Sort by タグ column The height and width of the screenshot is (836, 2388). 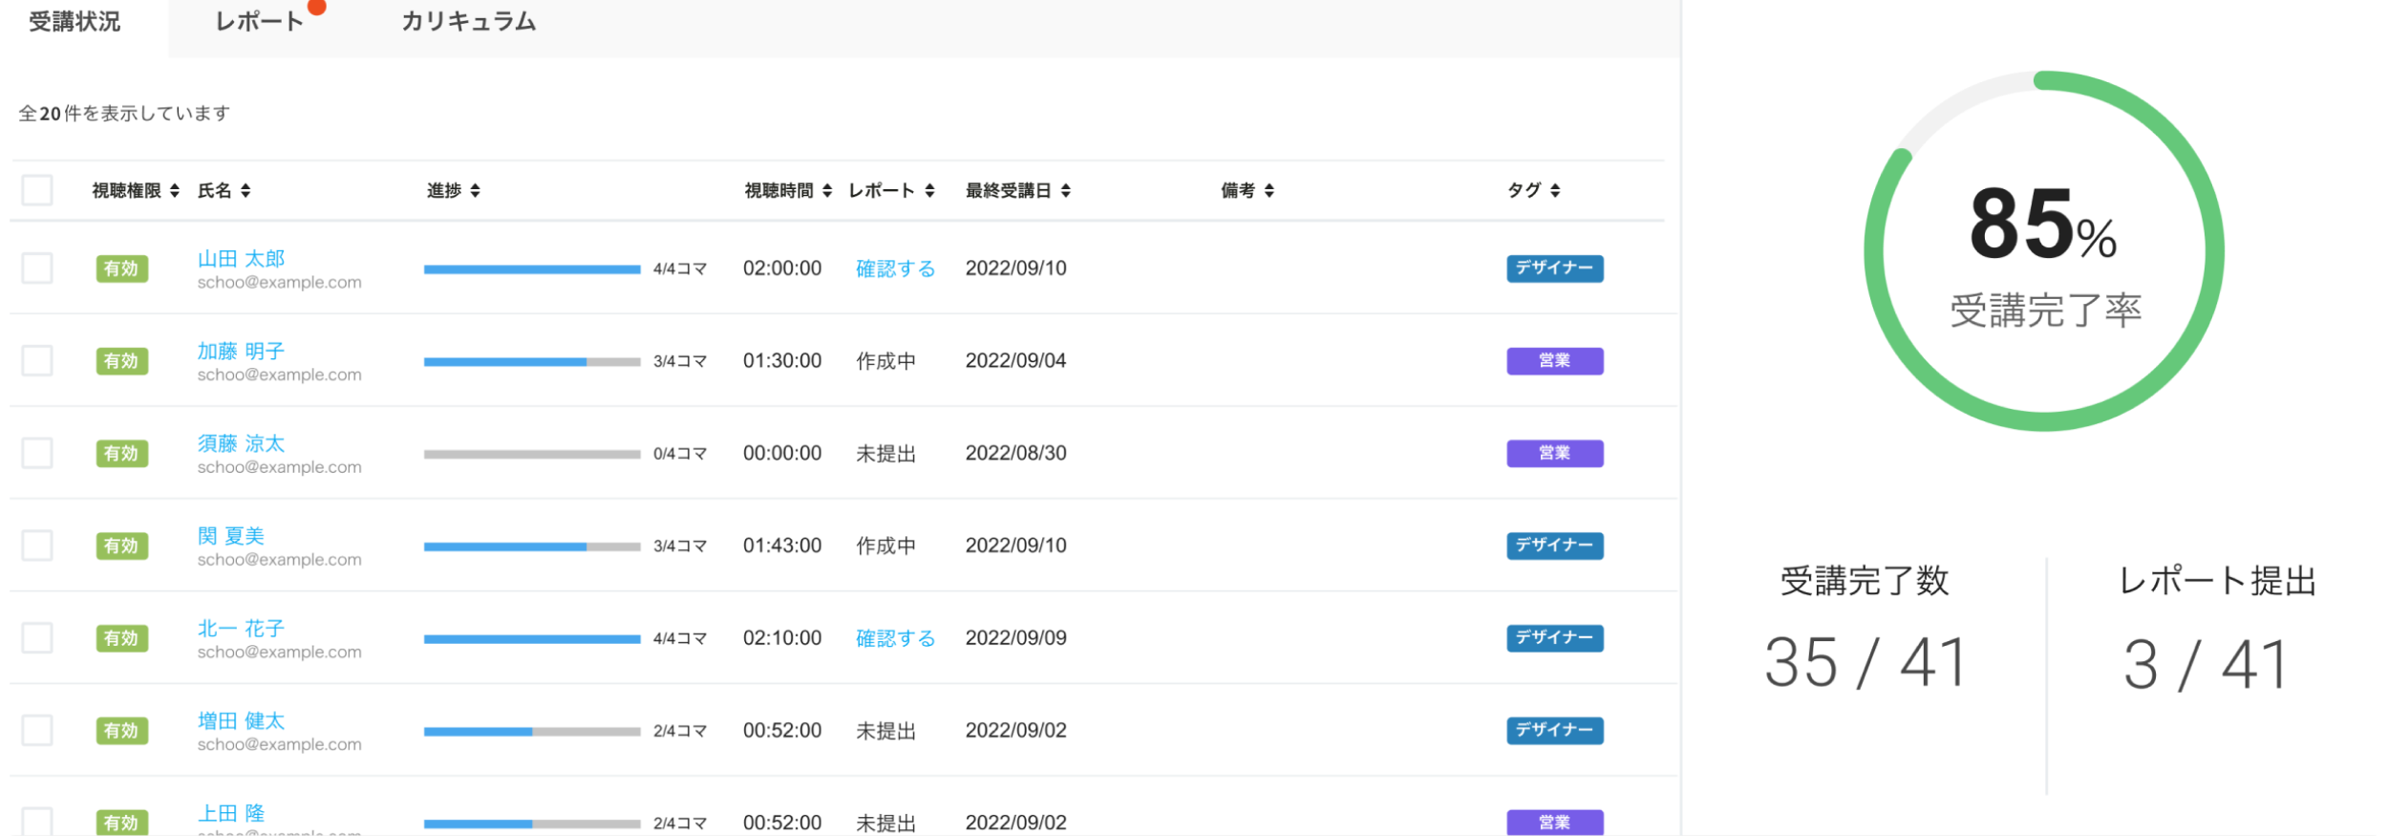[x=1555, y=191]
